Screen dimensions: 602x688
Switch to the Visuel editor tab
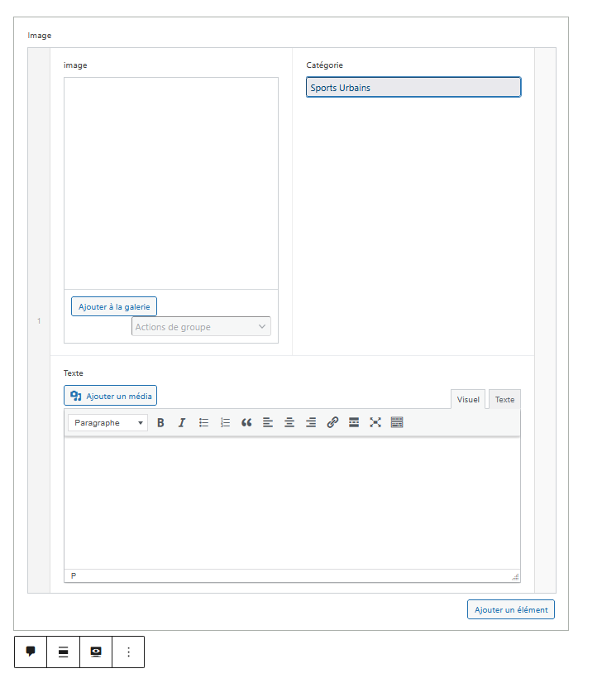point(468,399)
